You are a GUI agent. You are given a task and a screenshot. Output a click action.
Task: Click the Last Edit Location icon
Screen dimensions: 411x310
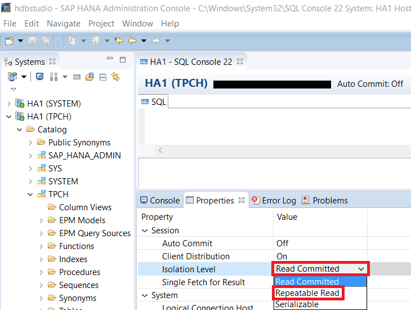pos(119,41)
